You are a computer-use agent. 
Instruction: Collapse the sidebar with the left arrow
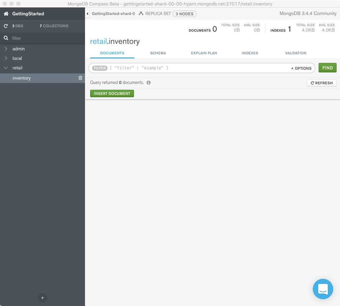[87, 14]
